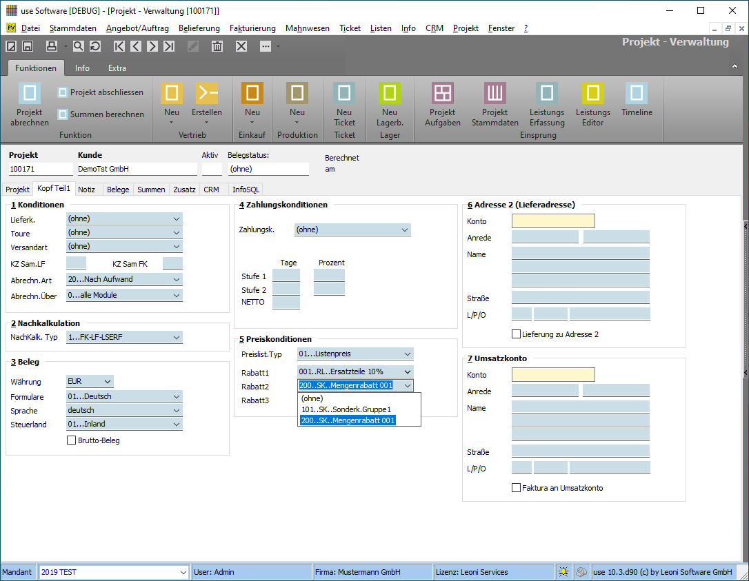
Task: Launch the Leistungs Editor
Action: (x=592, y=94)
